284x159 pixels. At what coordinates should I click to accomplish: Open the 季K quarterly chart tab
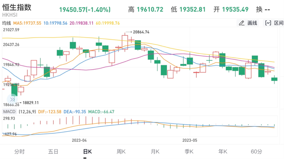[189, 151]
